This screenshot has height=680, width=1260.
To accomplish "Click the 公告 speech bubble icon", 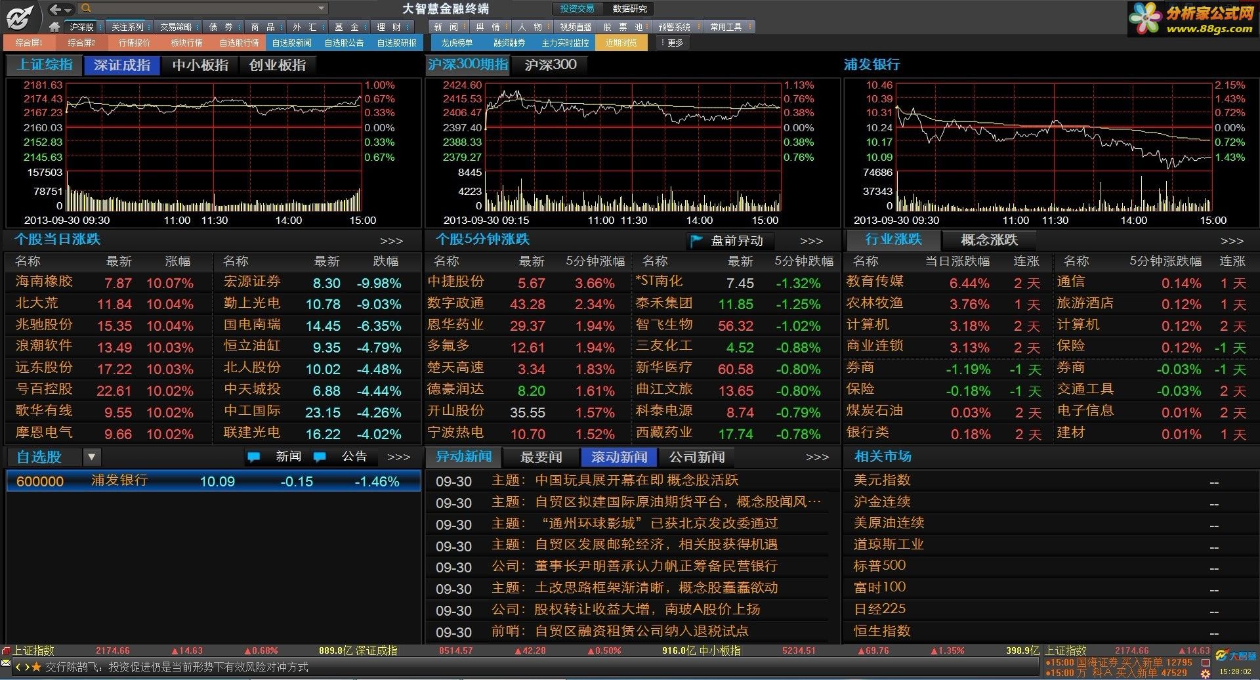I will pyautogui.click(x=320, y=457).
